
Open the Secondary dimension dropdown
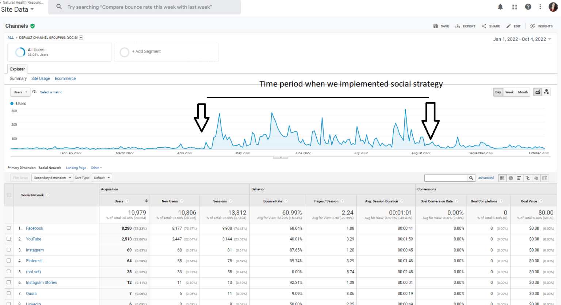[x=52, y=178]
